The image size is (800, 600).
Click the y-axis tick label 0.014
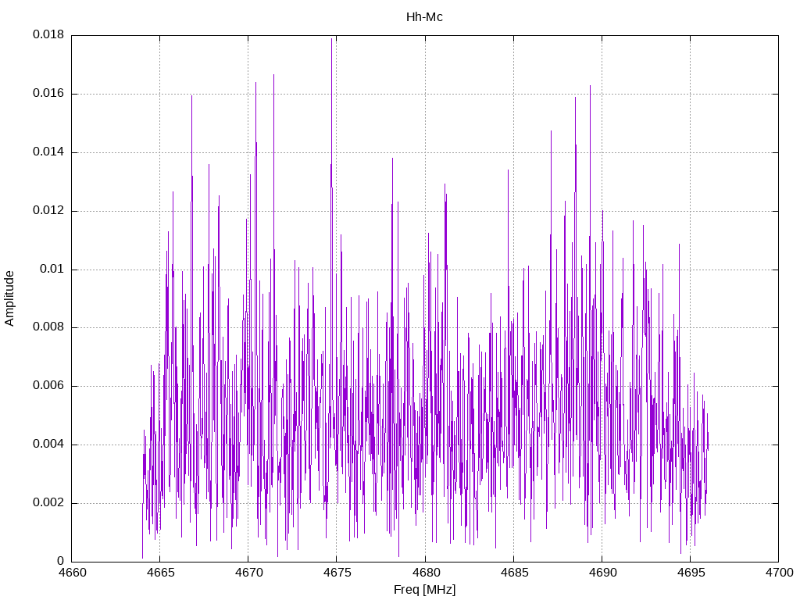[48, 152]
